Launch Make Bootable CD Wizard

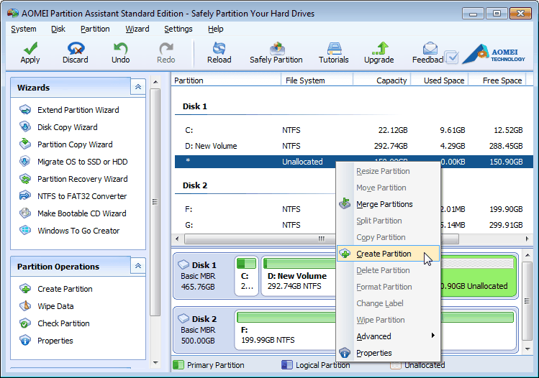coord(82,213)
